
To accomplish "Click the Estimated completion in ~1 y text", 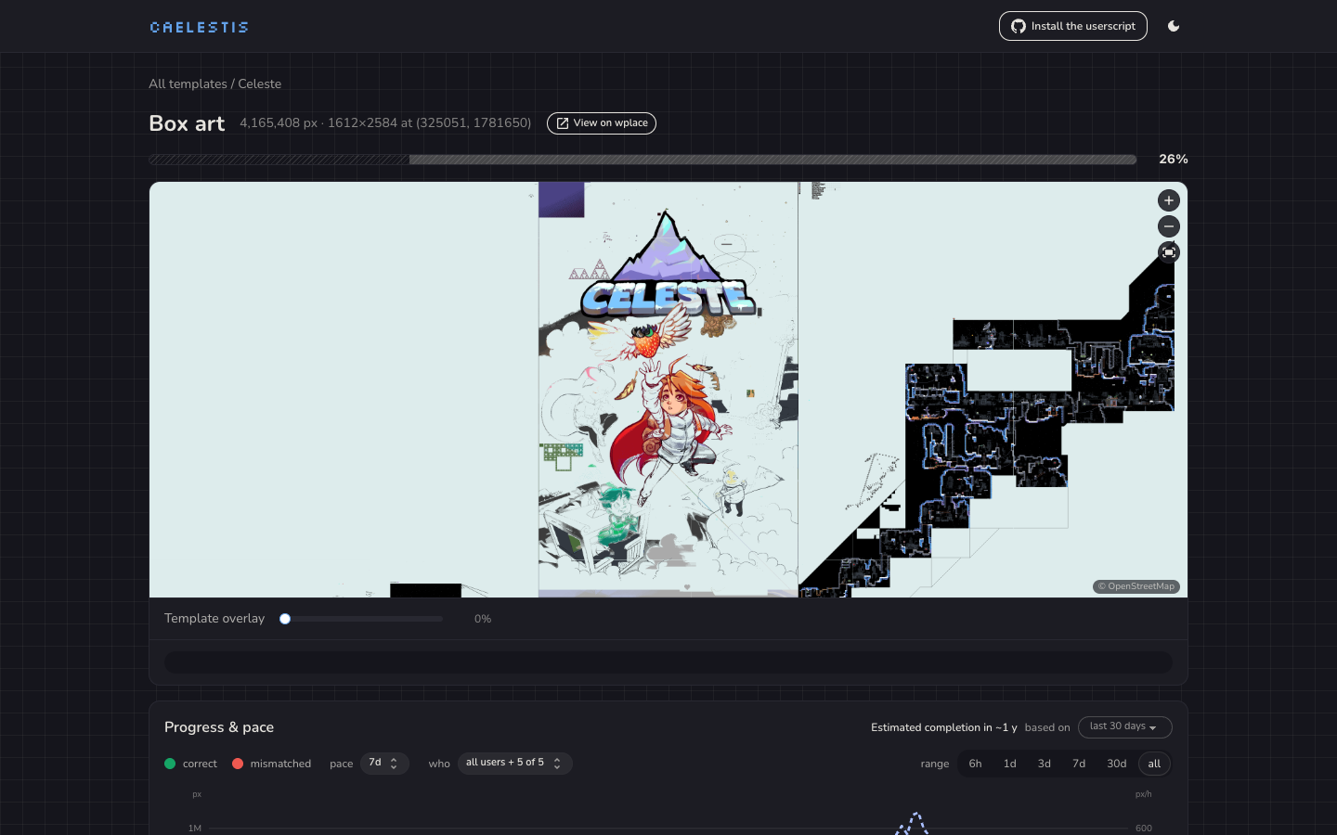I will tap(943, 727).
